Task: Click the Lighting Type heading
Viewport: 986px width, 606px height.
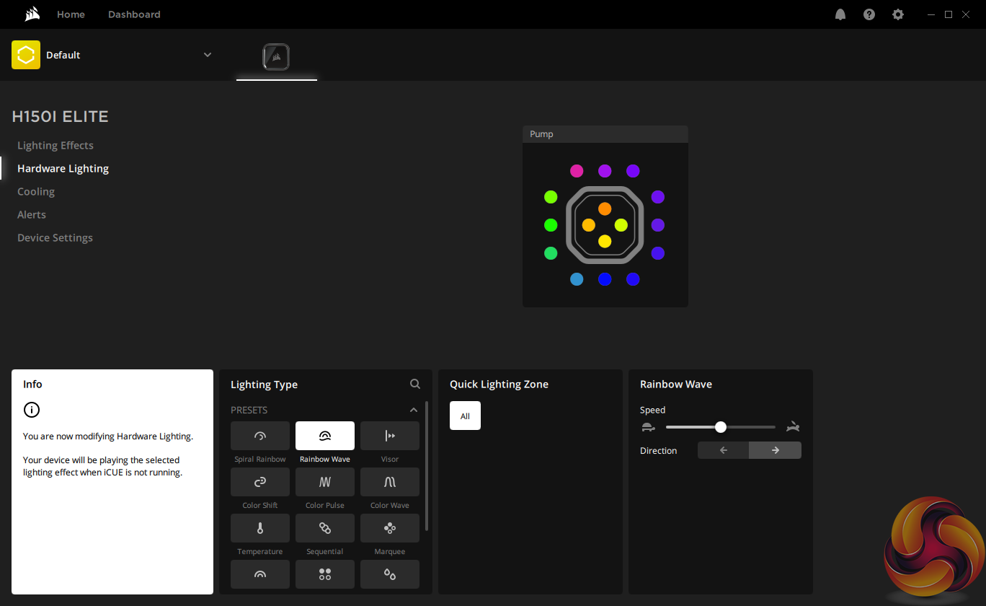Action: [264, 385]
